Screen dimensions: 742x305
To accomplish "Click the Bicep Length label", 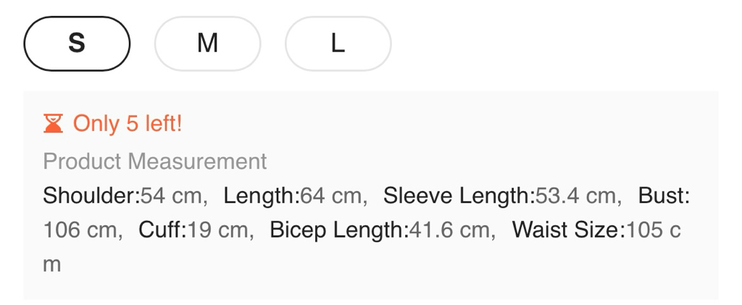I will click(x=338, y=230).
